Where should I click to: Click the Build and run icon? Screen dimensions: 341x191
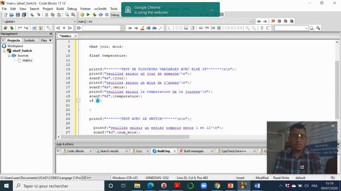[94, 15]
